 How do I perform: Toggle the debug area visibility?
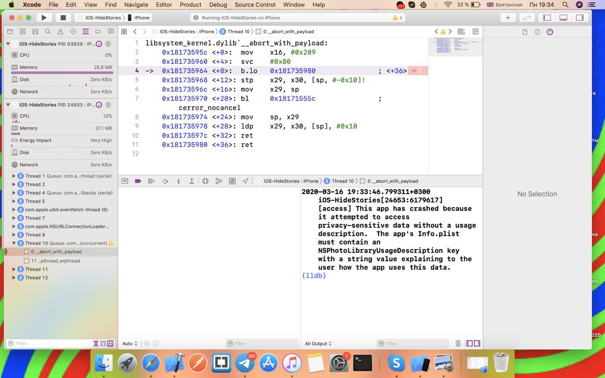pos(563,17)
